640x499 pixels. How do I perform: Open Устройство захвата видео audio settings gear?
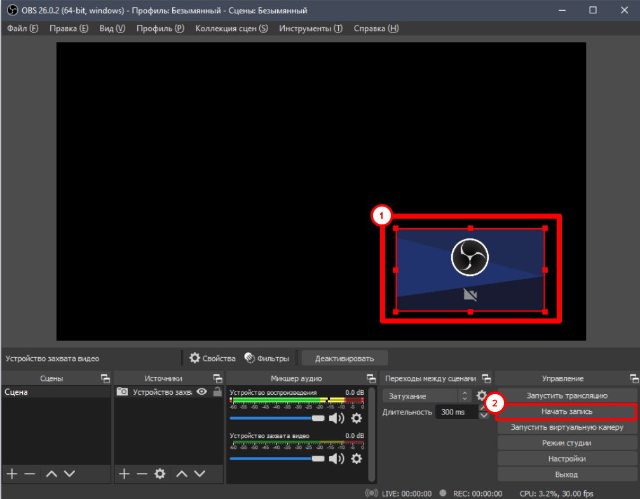coord(357,458)
